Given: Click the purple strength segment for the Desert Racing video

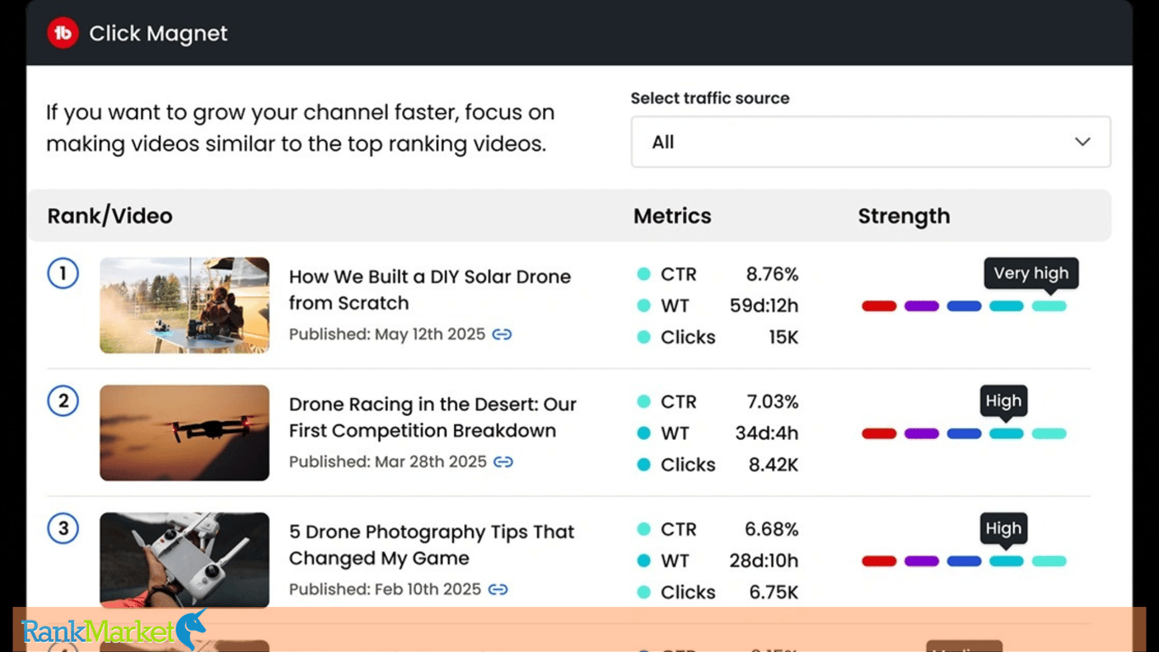Looking at the screenshot, I should point(921,433).
